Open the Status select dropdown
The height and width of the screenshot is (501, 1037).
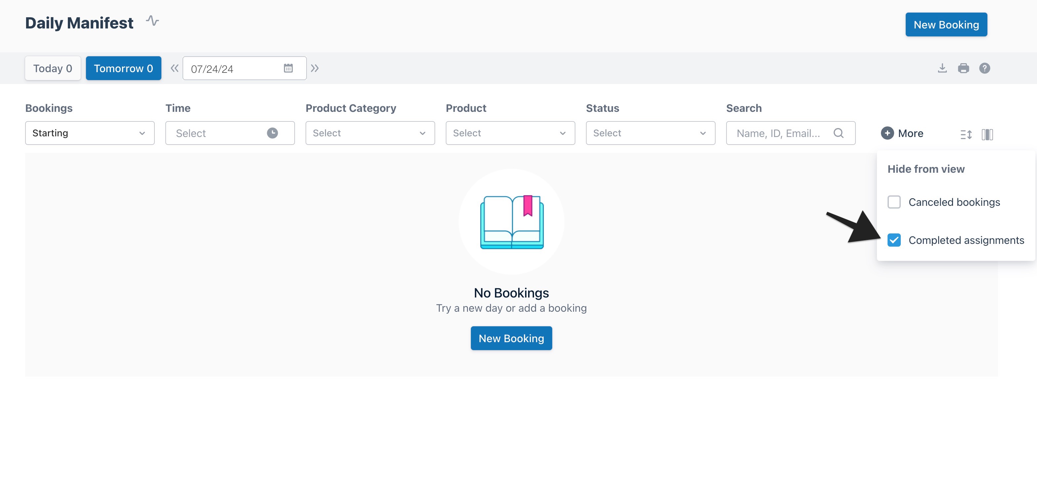click(650, 133)
